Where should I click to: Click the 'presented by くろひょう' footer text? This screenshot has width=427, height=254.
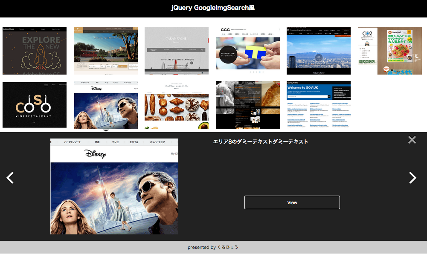click(213, 247)
